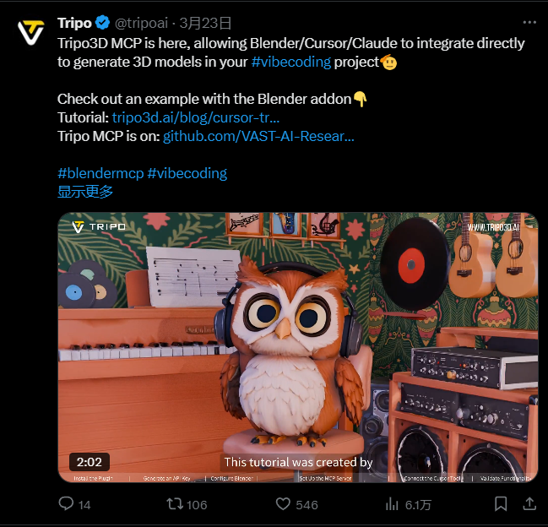This screenshot has width=548, height=527.
Task: Open the three-dot more options menu
Action: click(529, 22)
